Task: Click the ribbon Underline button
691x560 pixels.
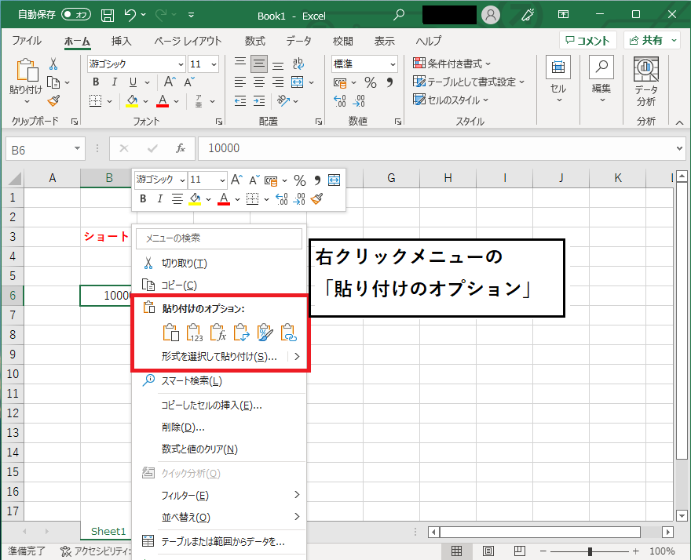Action: (x=133, y=82)
